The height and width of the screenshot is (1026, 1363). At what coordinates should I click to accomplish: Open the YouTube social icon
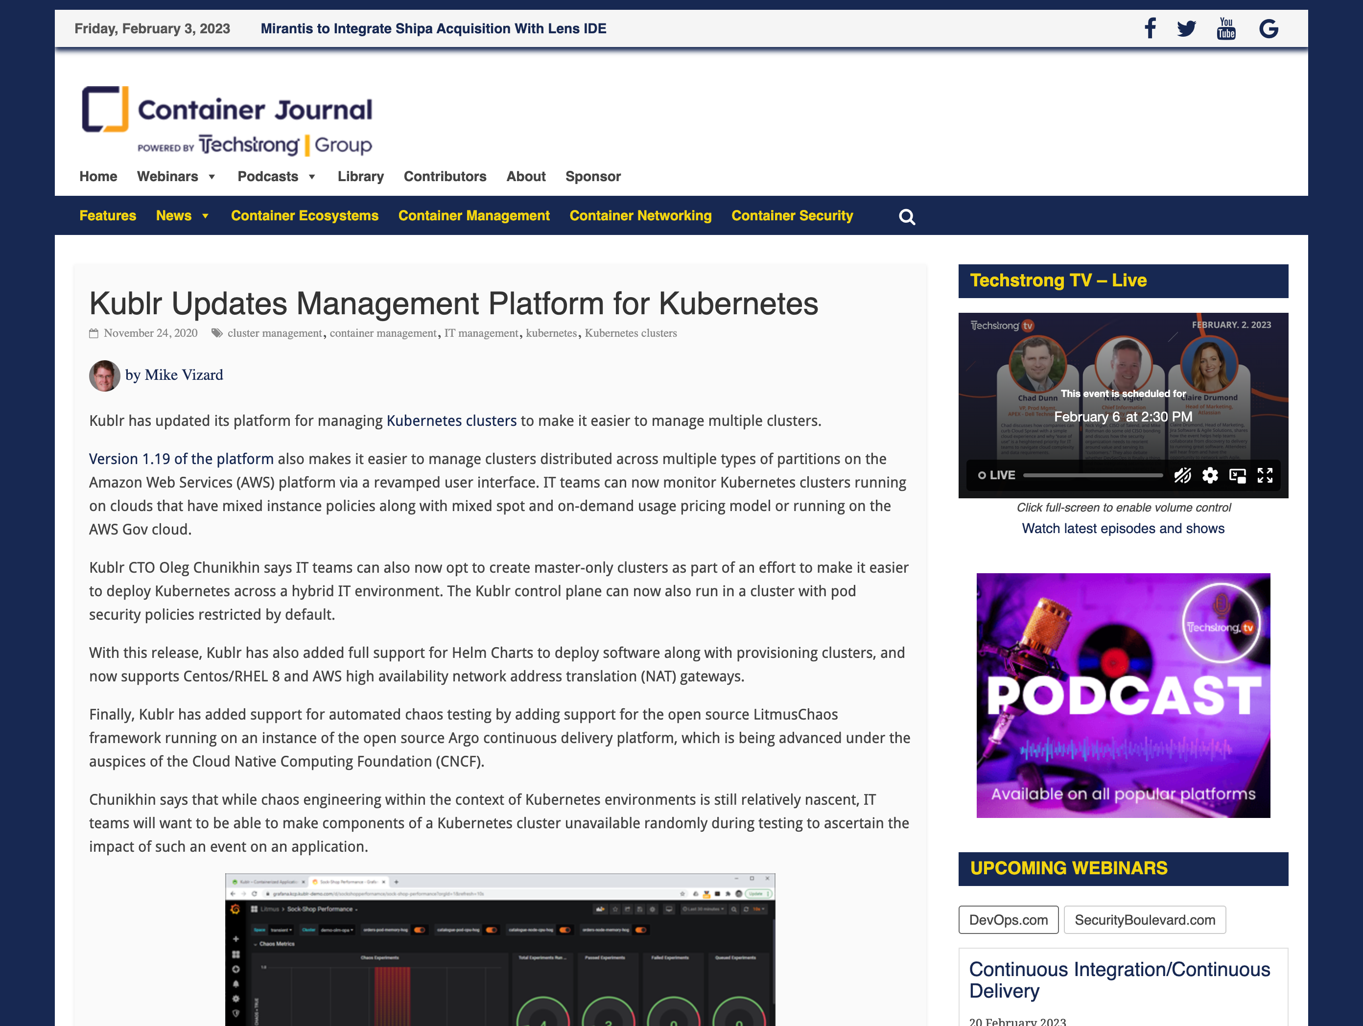(x=1226, y=28)
